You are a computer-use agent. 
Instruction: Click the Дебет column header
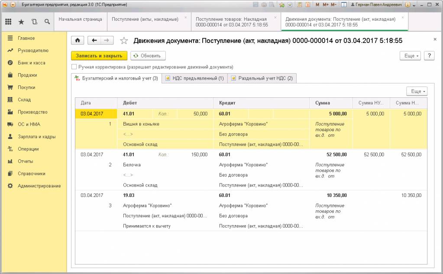165,103
